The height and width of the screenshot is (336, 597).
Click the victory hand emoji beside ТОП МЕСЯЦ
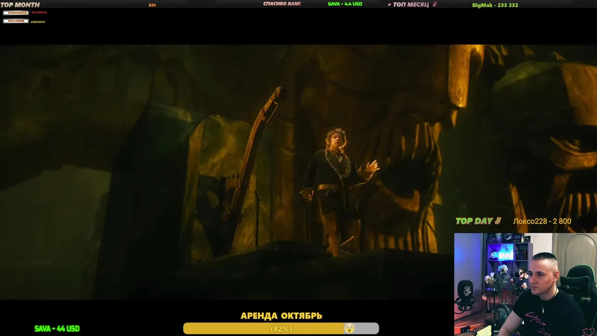pos(434,5)
